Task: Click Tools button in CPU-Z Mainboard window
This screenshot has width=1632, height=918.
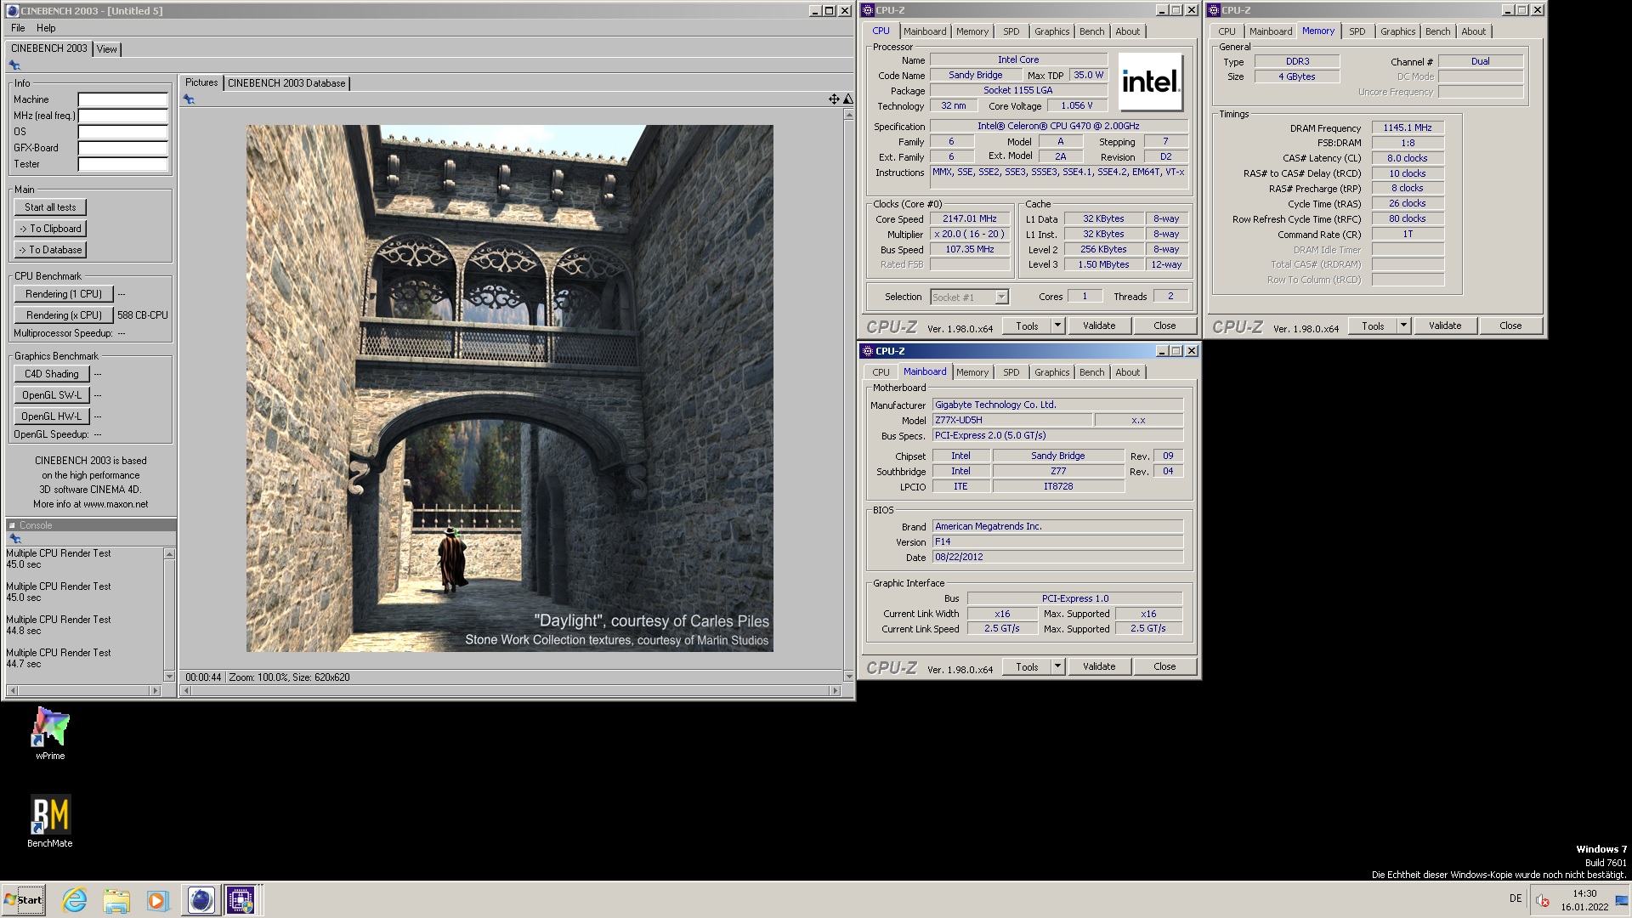Action: (x=1027, y=666)
